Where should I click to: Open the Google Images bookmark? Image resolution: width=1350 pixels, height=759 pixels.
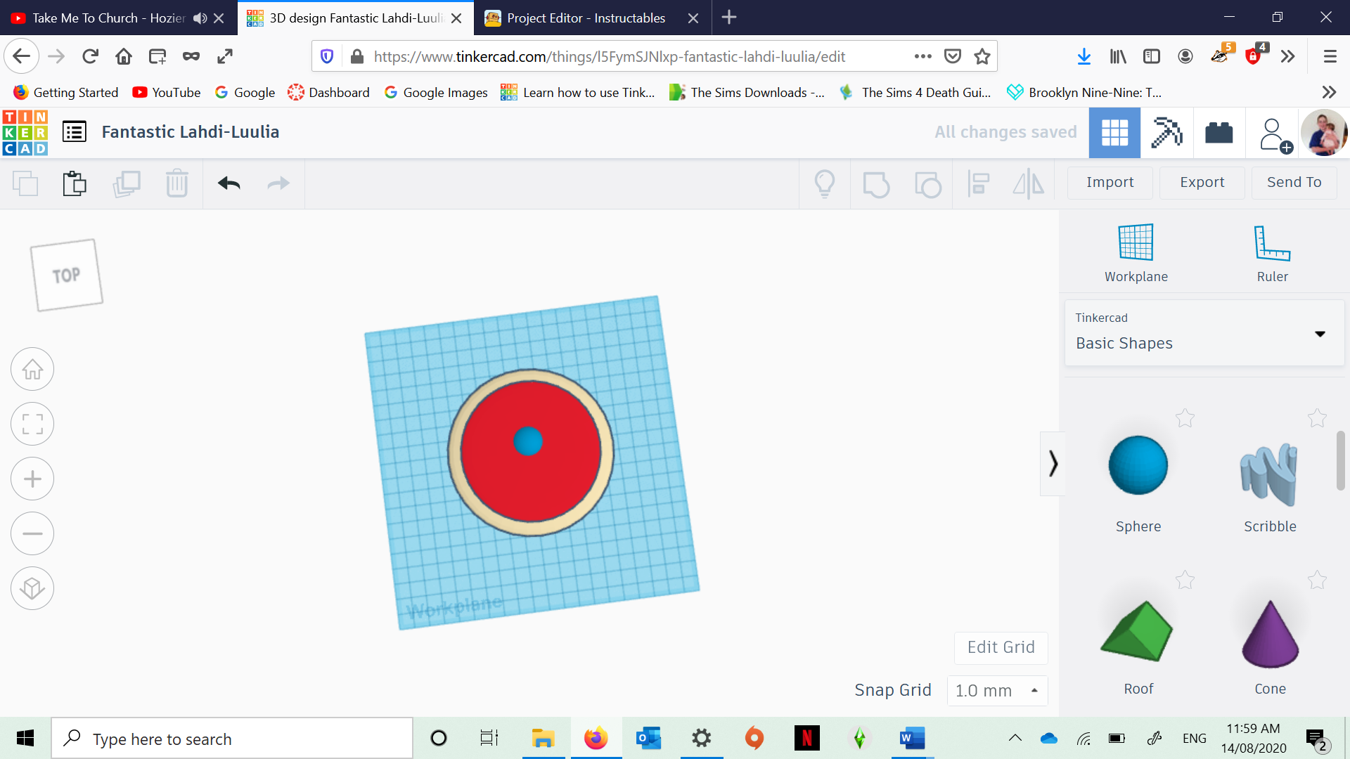436,92
